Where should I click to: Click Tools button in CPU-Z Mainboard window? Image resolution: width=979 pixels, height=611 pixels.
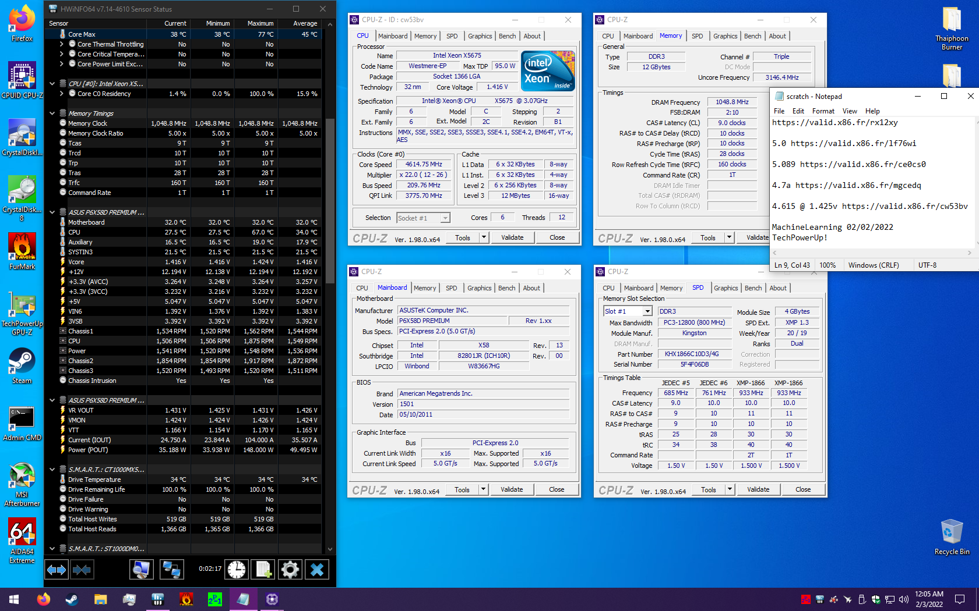(x=462, y=489)
